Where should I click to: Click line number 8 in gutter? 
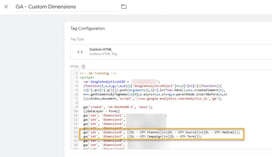[x=76, y=103]
